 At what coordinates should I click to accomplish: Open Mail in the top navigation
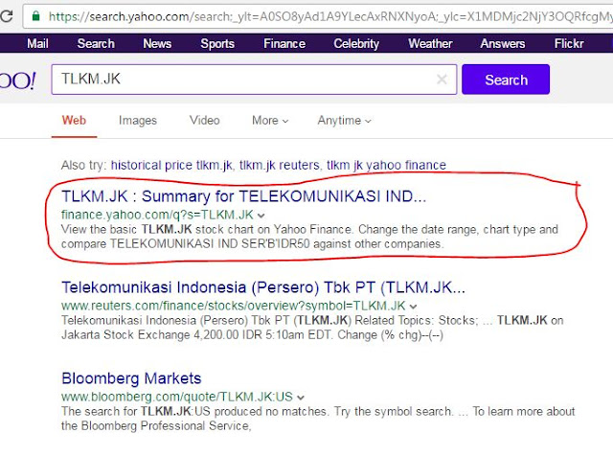(x=37, y=43)
